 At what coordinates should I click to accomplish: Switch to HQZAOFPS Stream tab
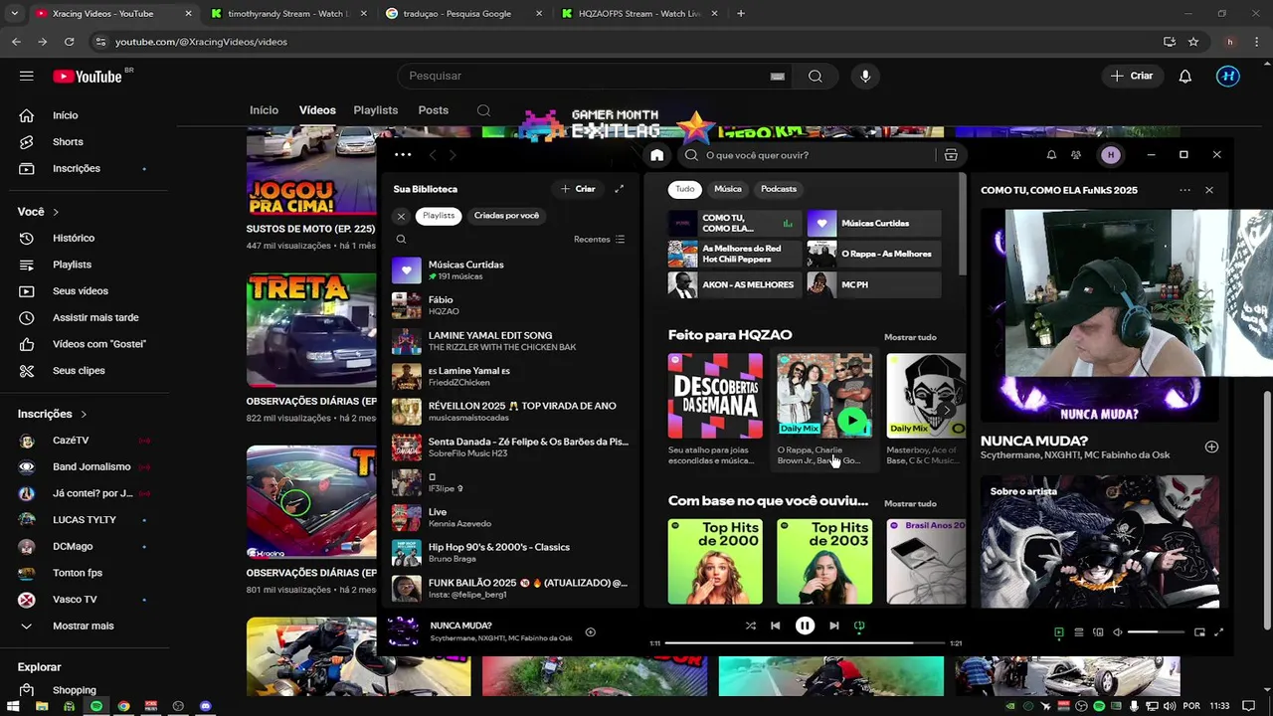click(638, 14)
